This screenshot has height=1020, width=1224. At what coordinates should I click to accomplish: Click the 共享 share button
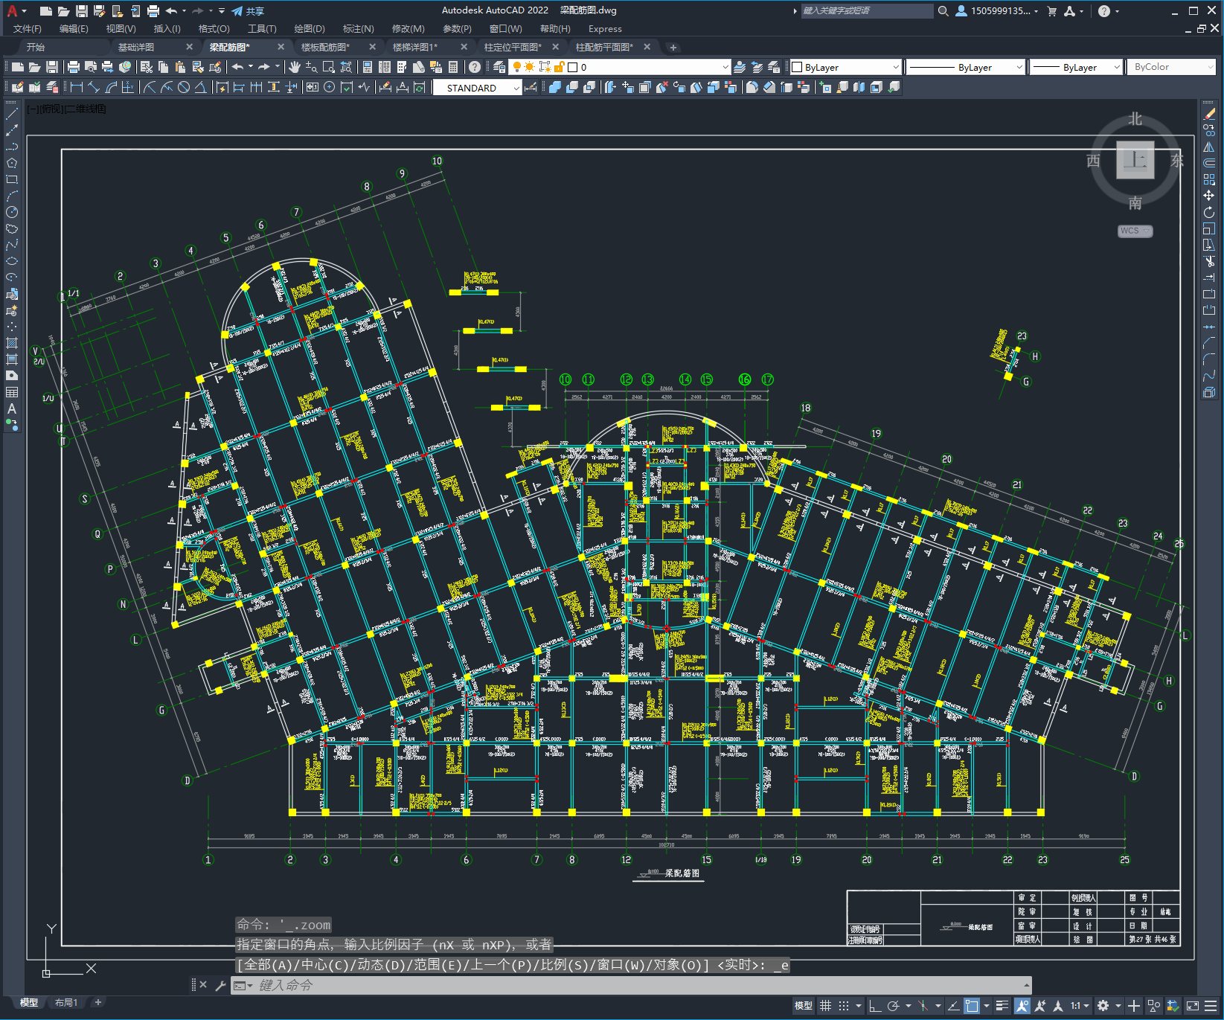(248, 11)
